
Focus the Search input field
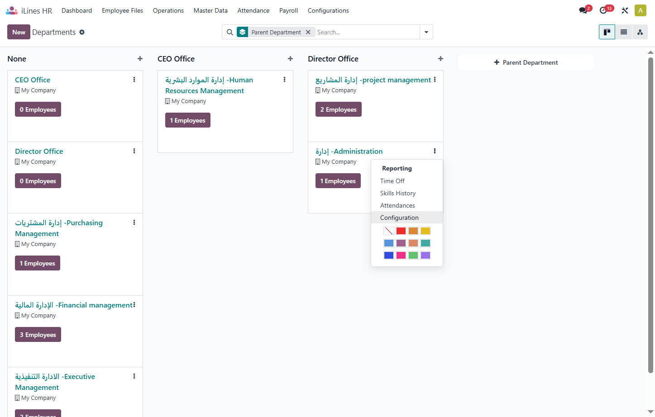click(367, 32)
